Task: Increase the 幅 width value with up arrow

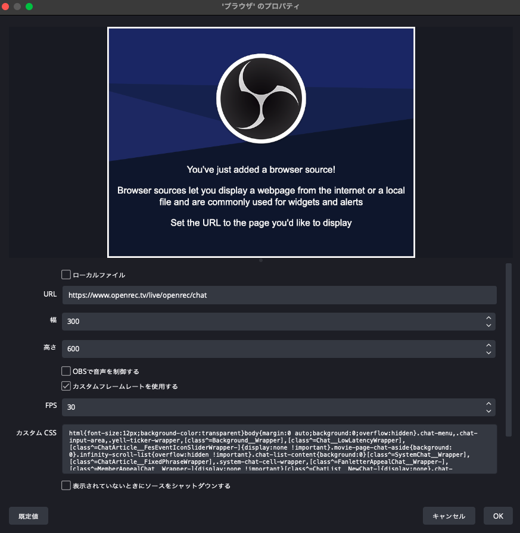Action: (488, 318)
